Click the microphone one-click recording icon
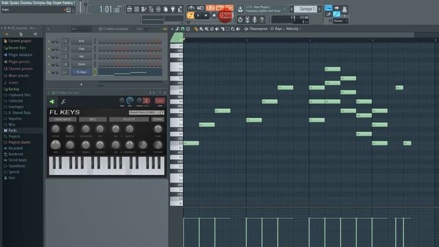Image resolution: width=439 pixels, height=247 pixels. coord(254,20)
